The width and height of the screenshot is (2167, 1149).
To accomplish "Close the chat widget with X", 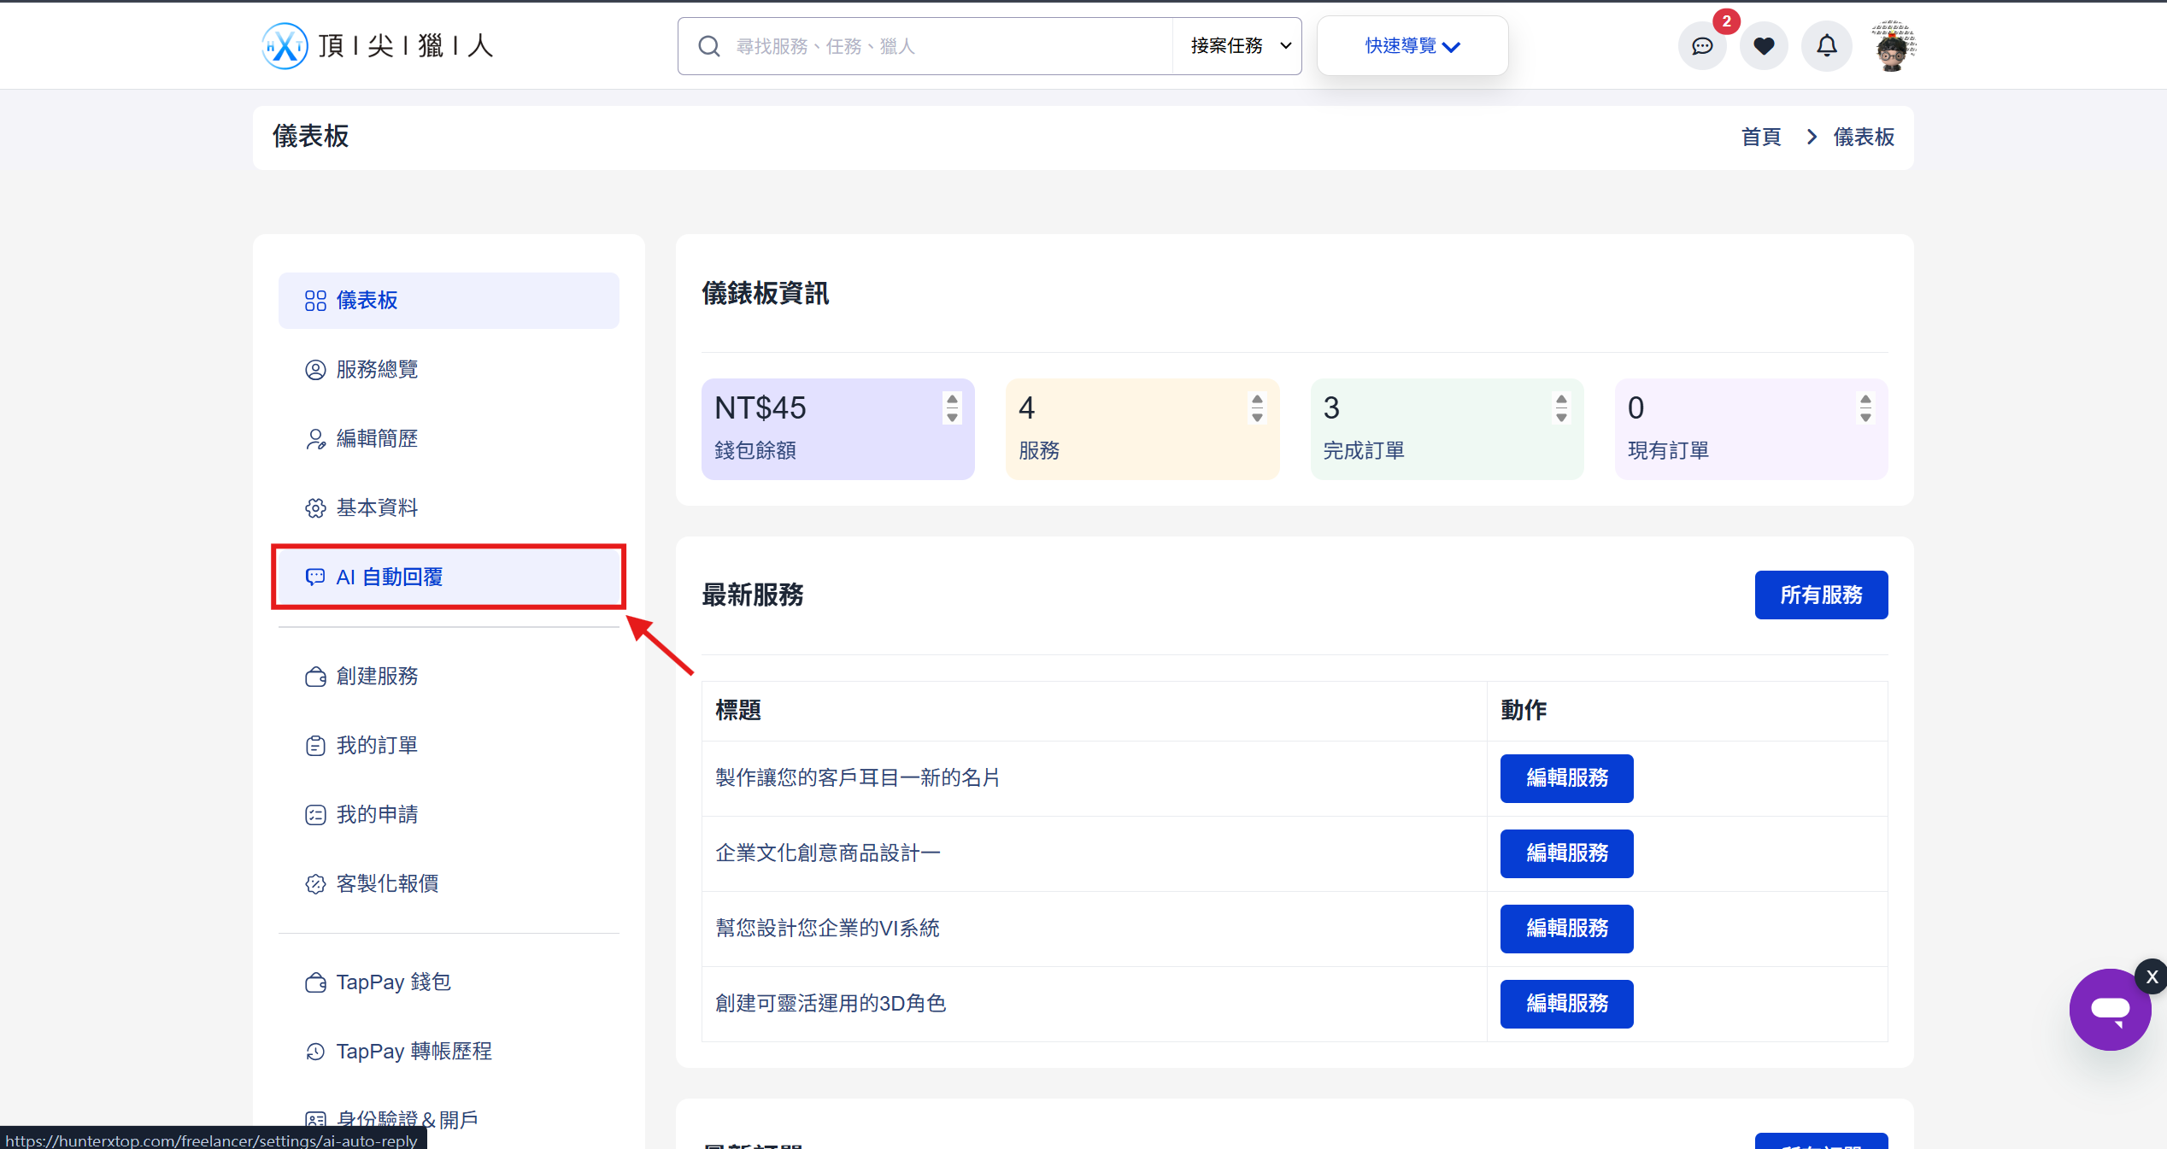I will (x=2151, y=976).
